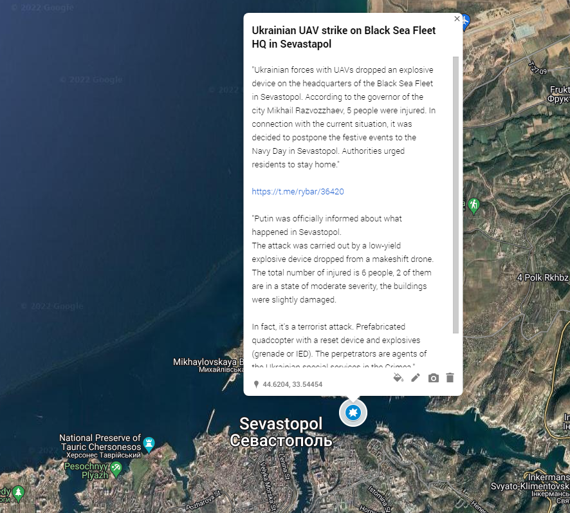Select the 4 Polk Rkhbz map label
This screenshot has height=513, width=570.
point(543,277)
